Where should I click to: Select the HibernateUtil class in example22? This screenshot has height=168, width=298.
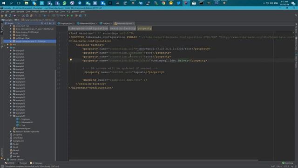point(27,122)
